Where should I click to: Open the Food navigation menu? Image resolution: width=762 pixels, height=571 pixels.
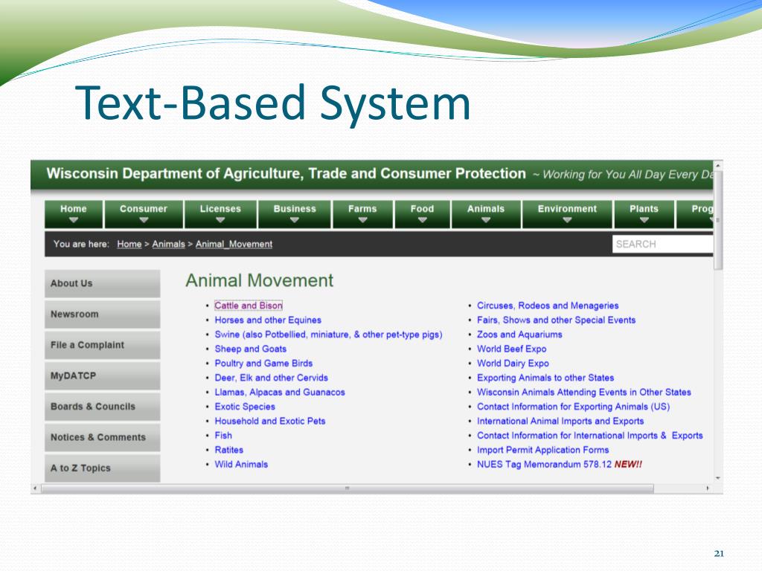[422, 214]
